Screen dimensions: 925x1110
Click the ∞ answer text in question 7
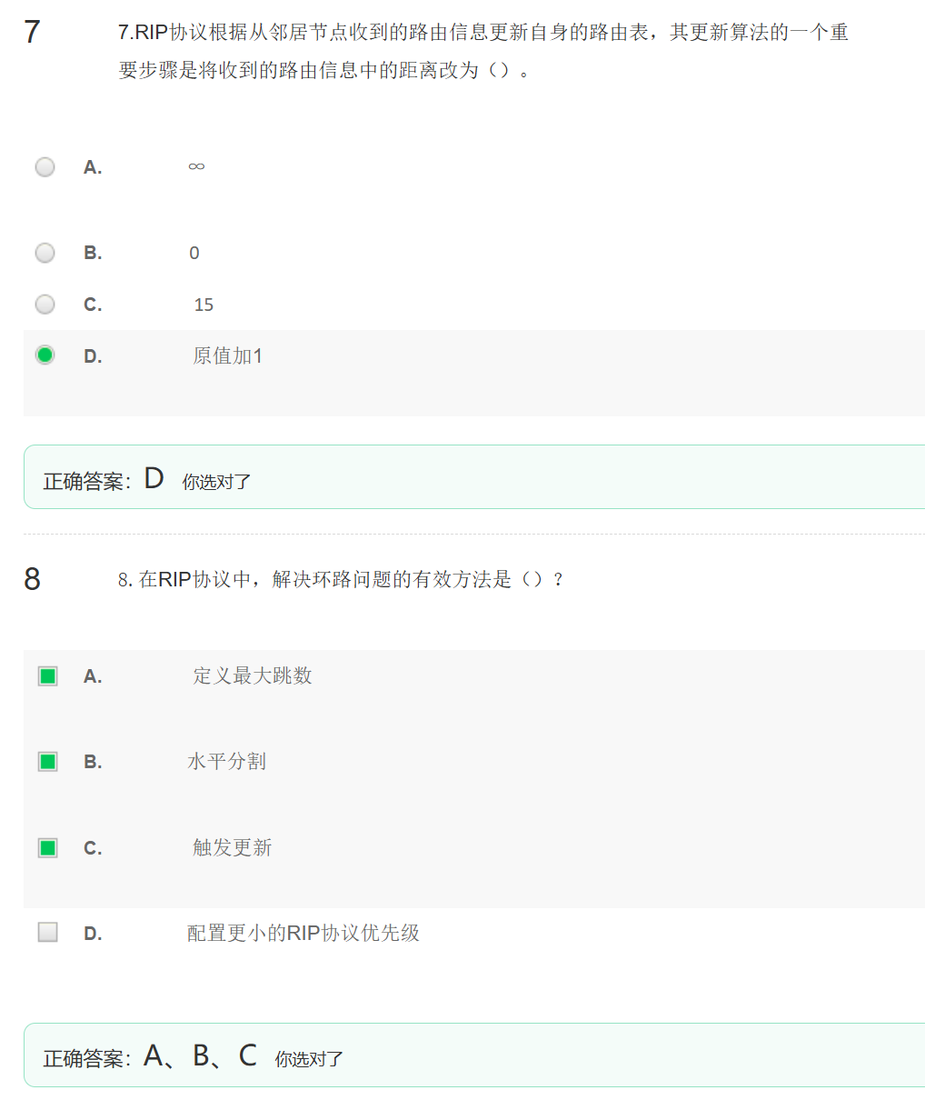(196, 166)
